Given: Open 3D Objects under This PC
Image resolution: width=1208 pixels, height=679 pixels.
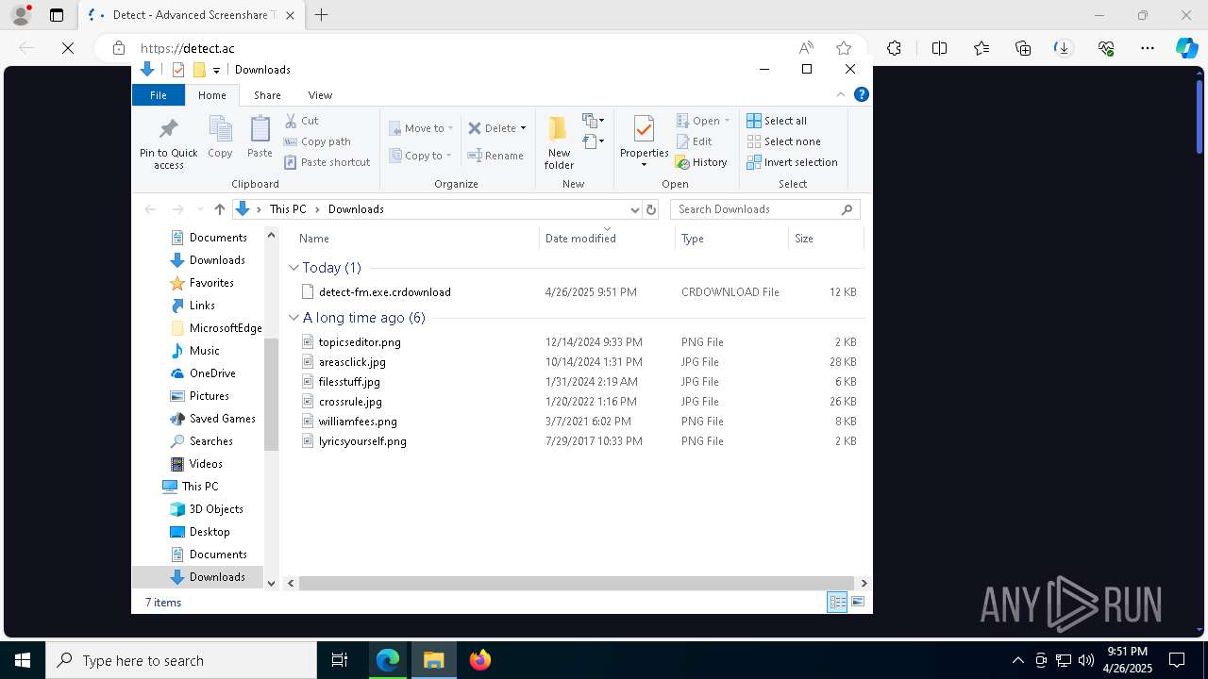Looking at the screenshot, I should coord(216,509).
